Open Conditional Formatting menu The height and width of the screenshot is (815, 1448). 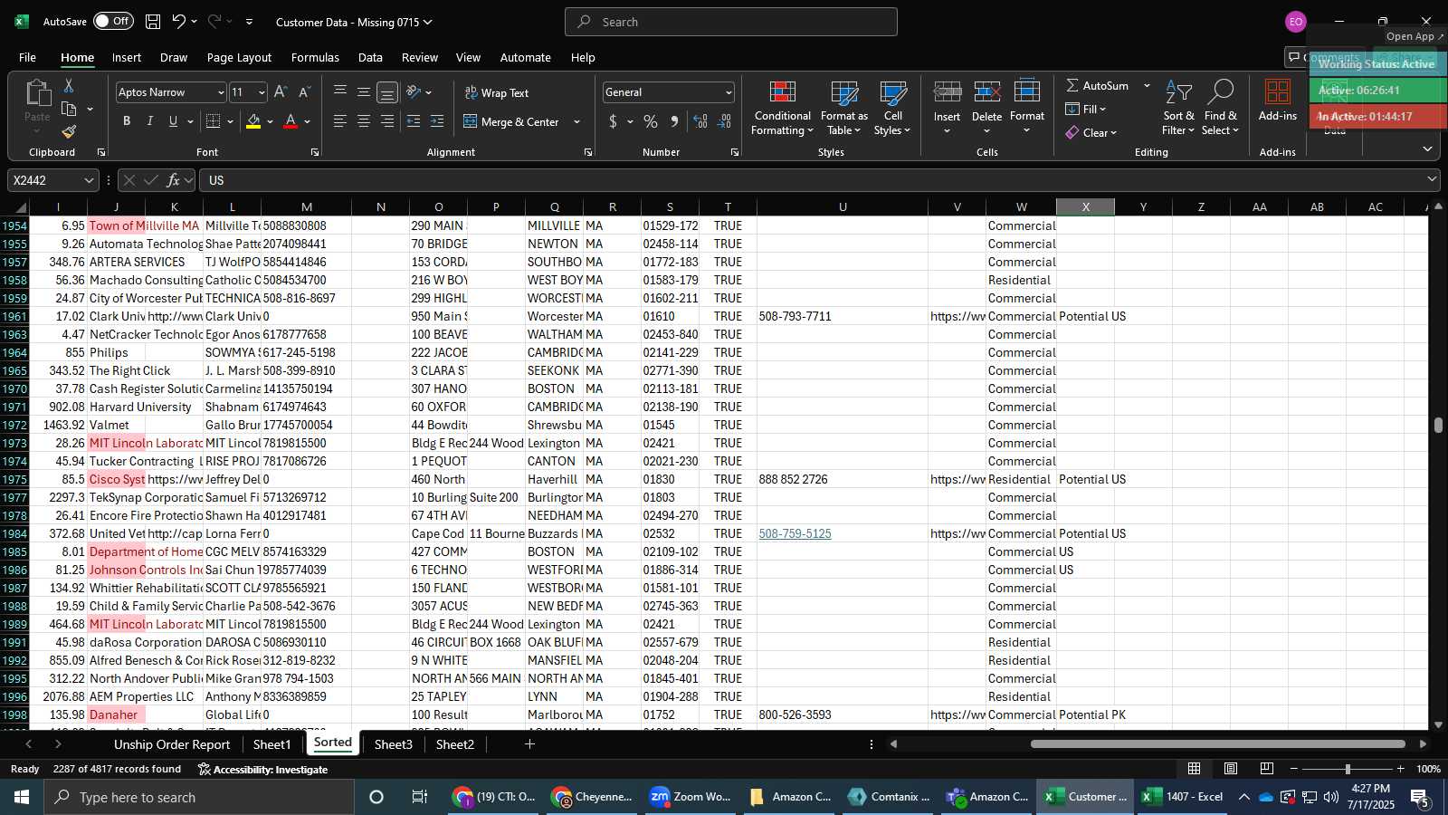[783, 108]
